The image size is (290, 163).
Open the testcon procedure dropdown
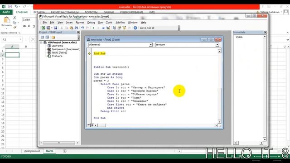217,45
